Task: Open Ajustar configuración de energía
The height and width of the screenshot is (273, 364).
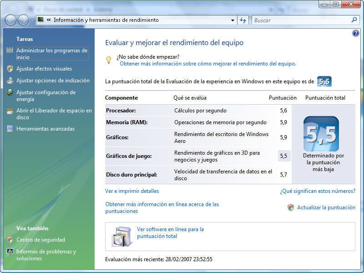Action: click(46, 96)
